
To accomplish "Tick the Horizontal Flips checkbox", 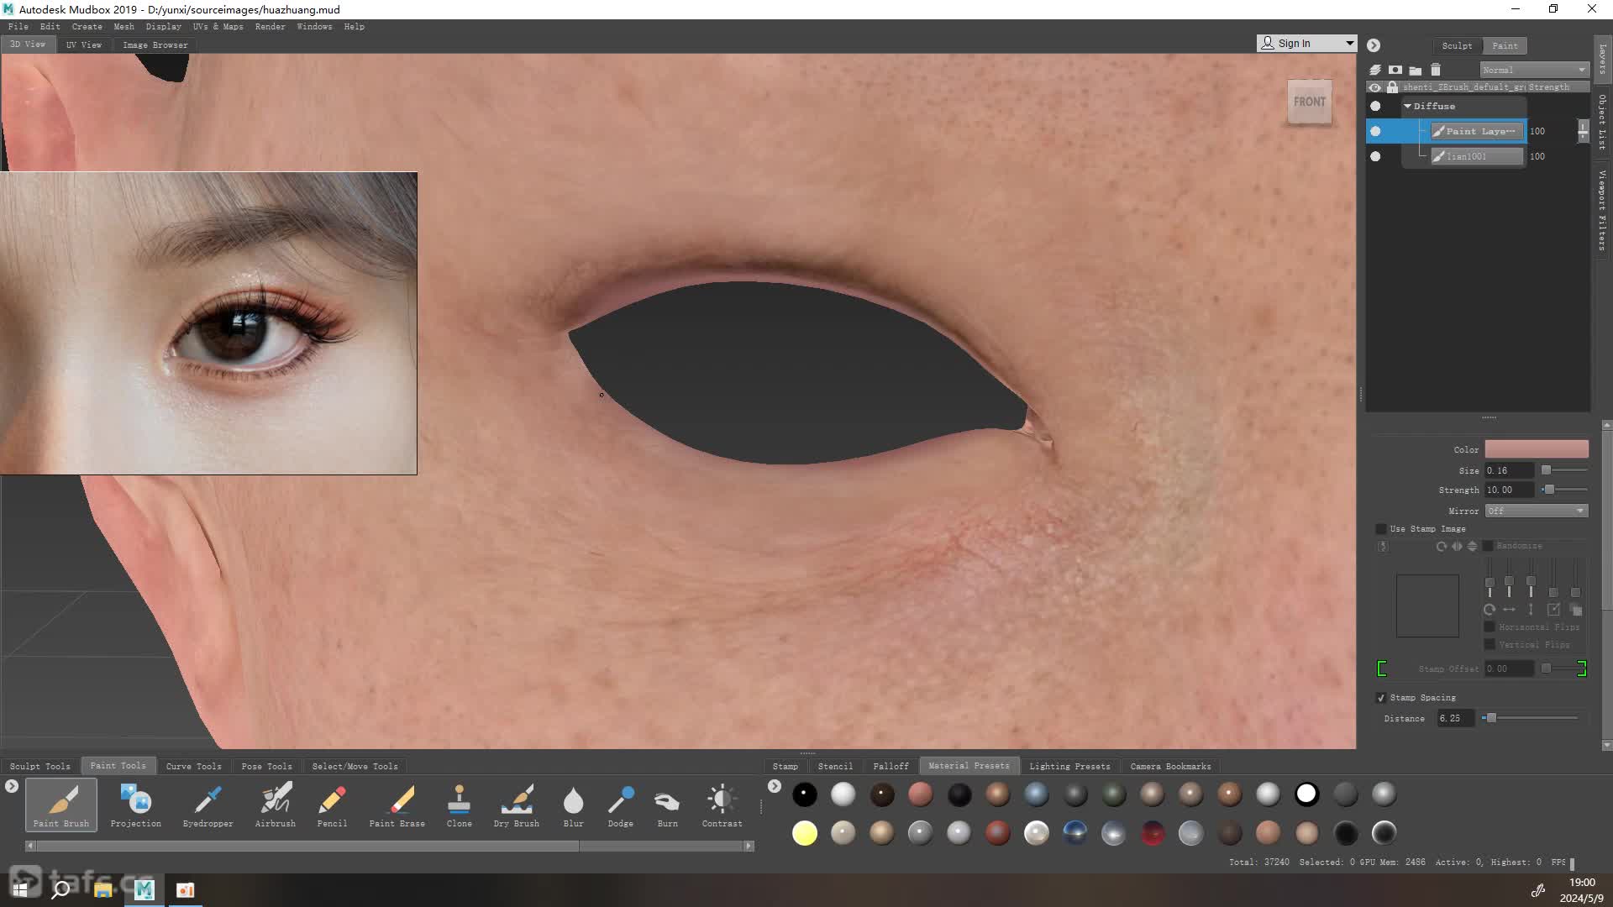I will (1490, 627).
